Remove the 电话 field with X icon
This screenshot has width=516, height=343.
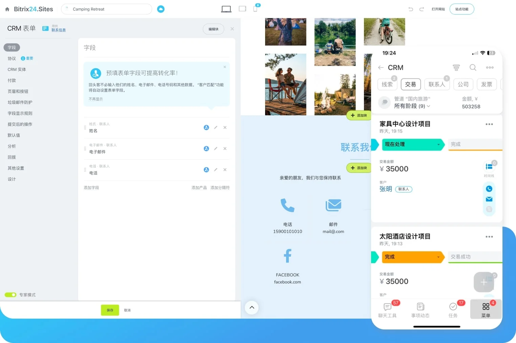pos(225,170)
